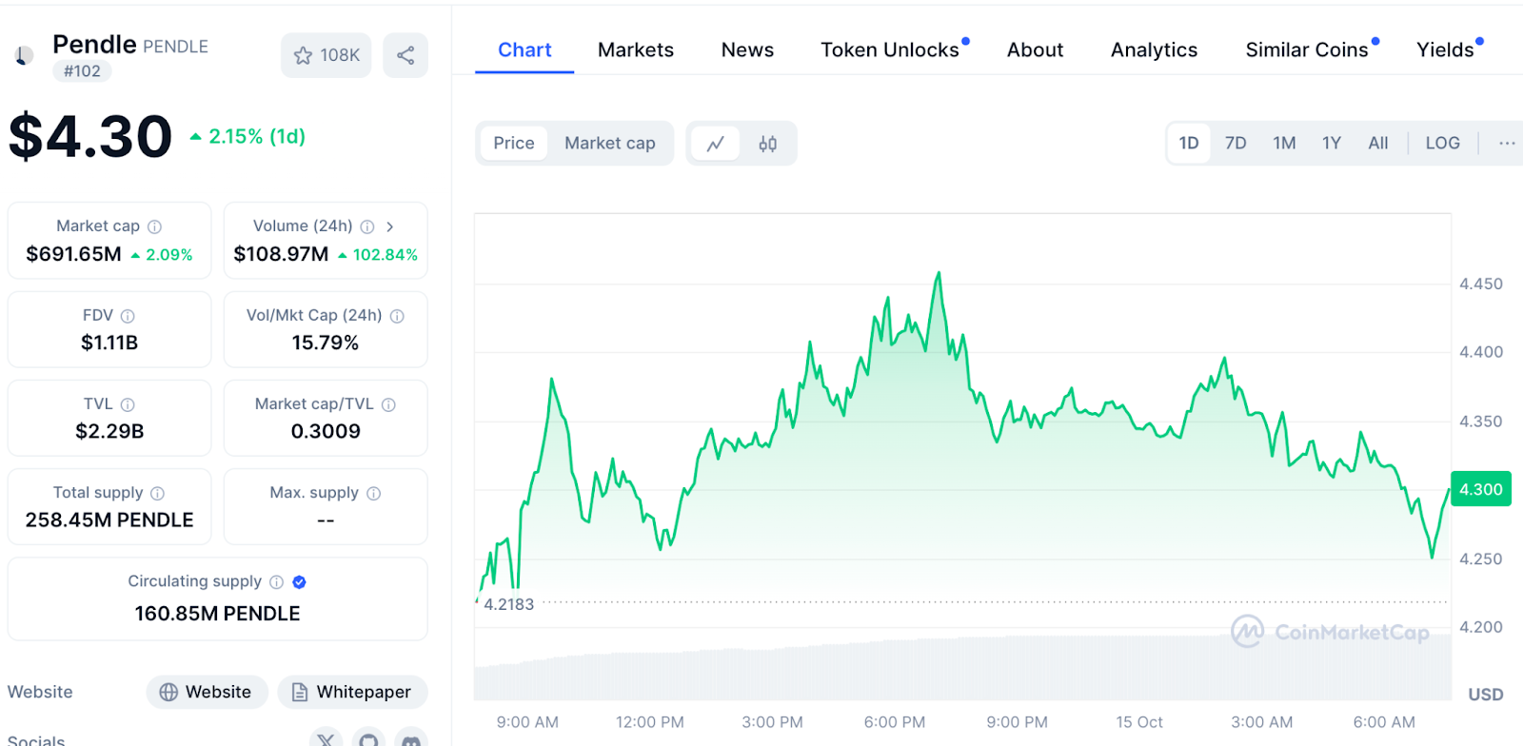Open the Whitepaper link button

(352, 692)
